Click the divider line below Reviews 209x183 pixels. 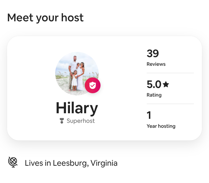[x=170, y=73]
